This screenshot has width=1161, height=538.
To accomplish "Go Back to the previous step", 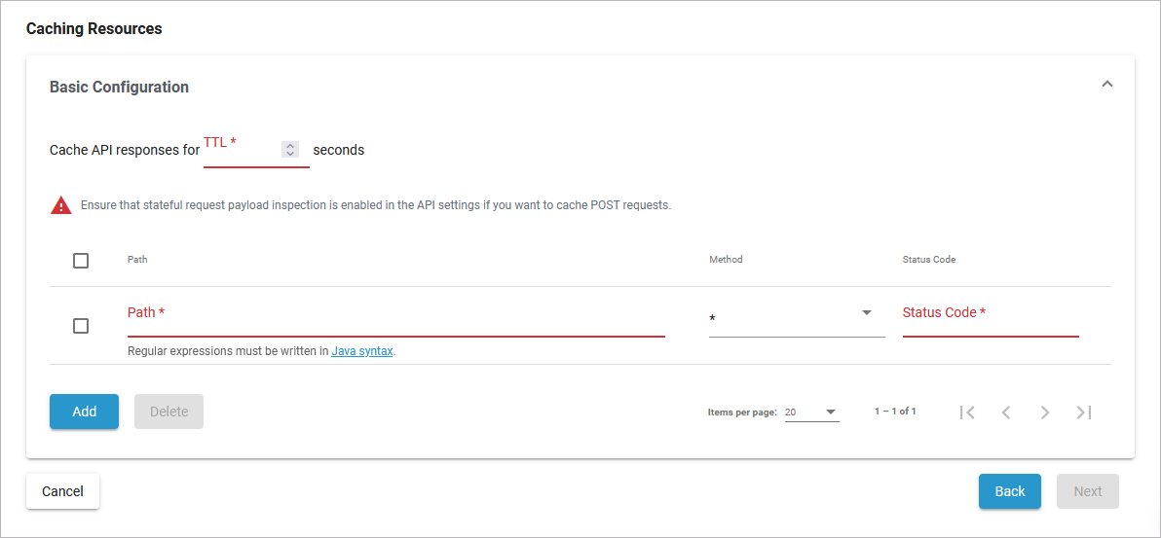I will pos(1009,491).
